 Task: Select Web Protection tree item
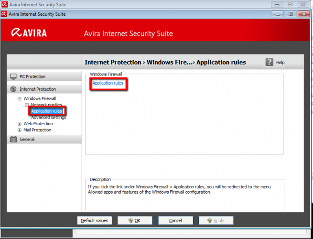click(38, 124)
